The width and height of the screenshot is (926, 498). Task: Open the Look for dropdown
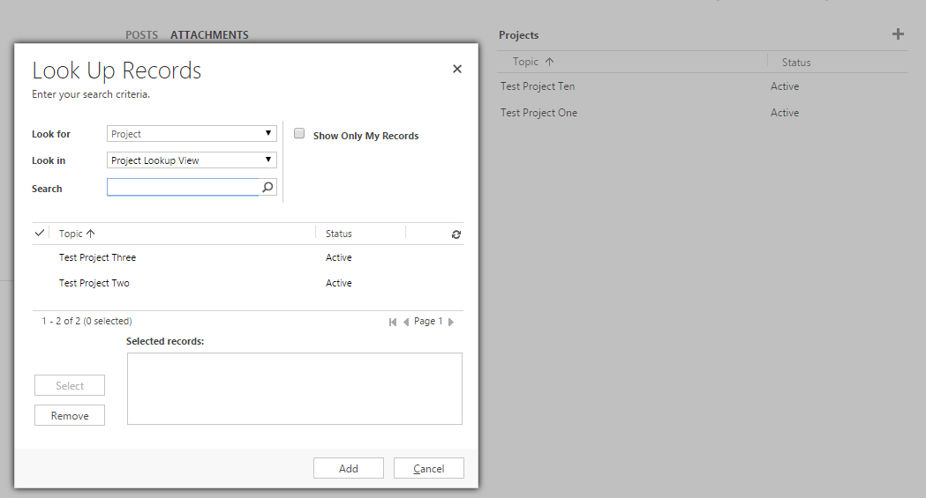[192, 134]
